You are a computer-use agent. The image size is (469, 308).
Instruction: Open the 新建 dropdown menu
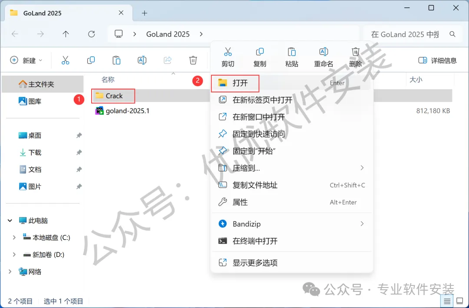coord(26,60)
